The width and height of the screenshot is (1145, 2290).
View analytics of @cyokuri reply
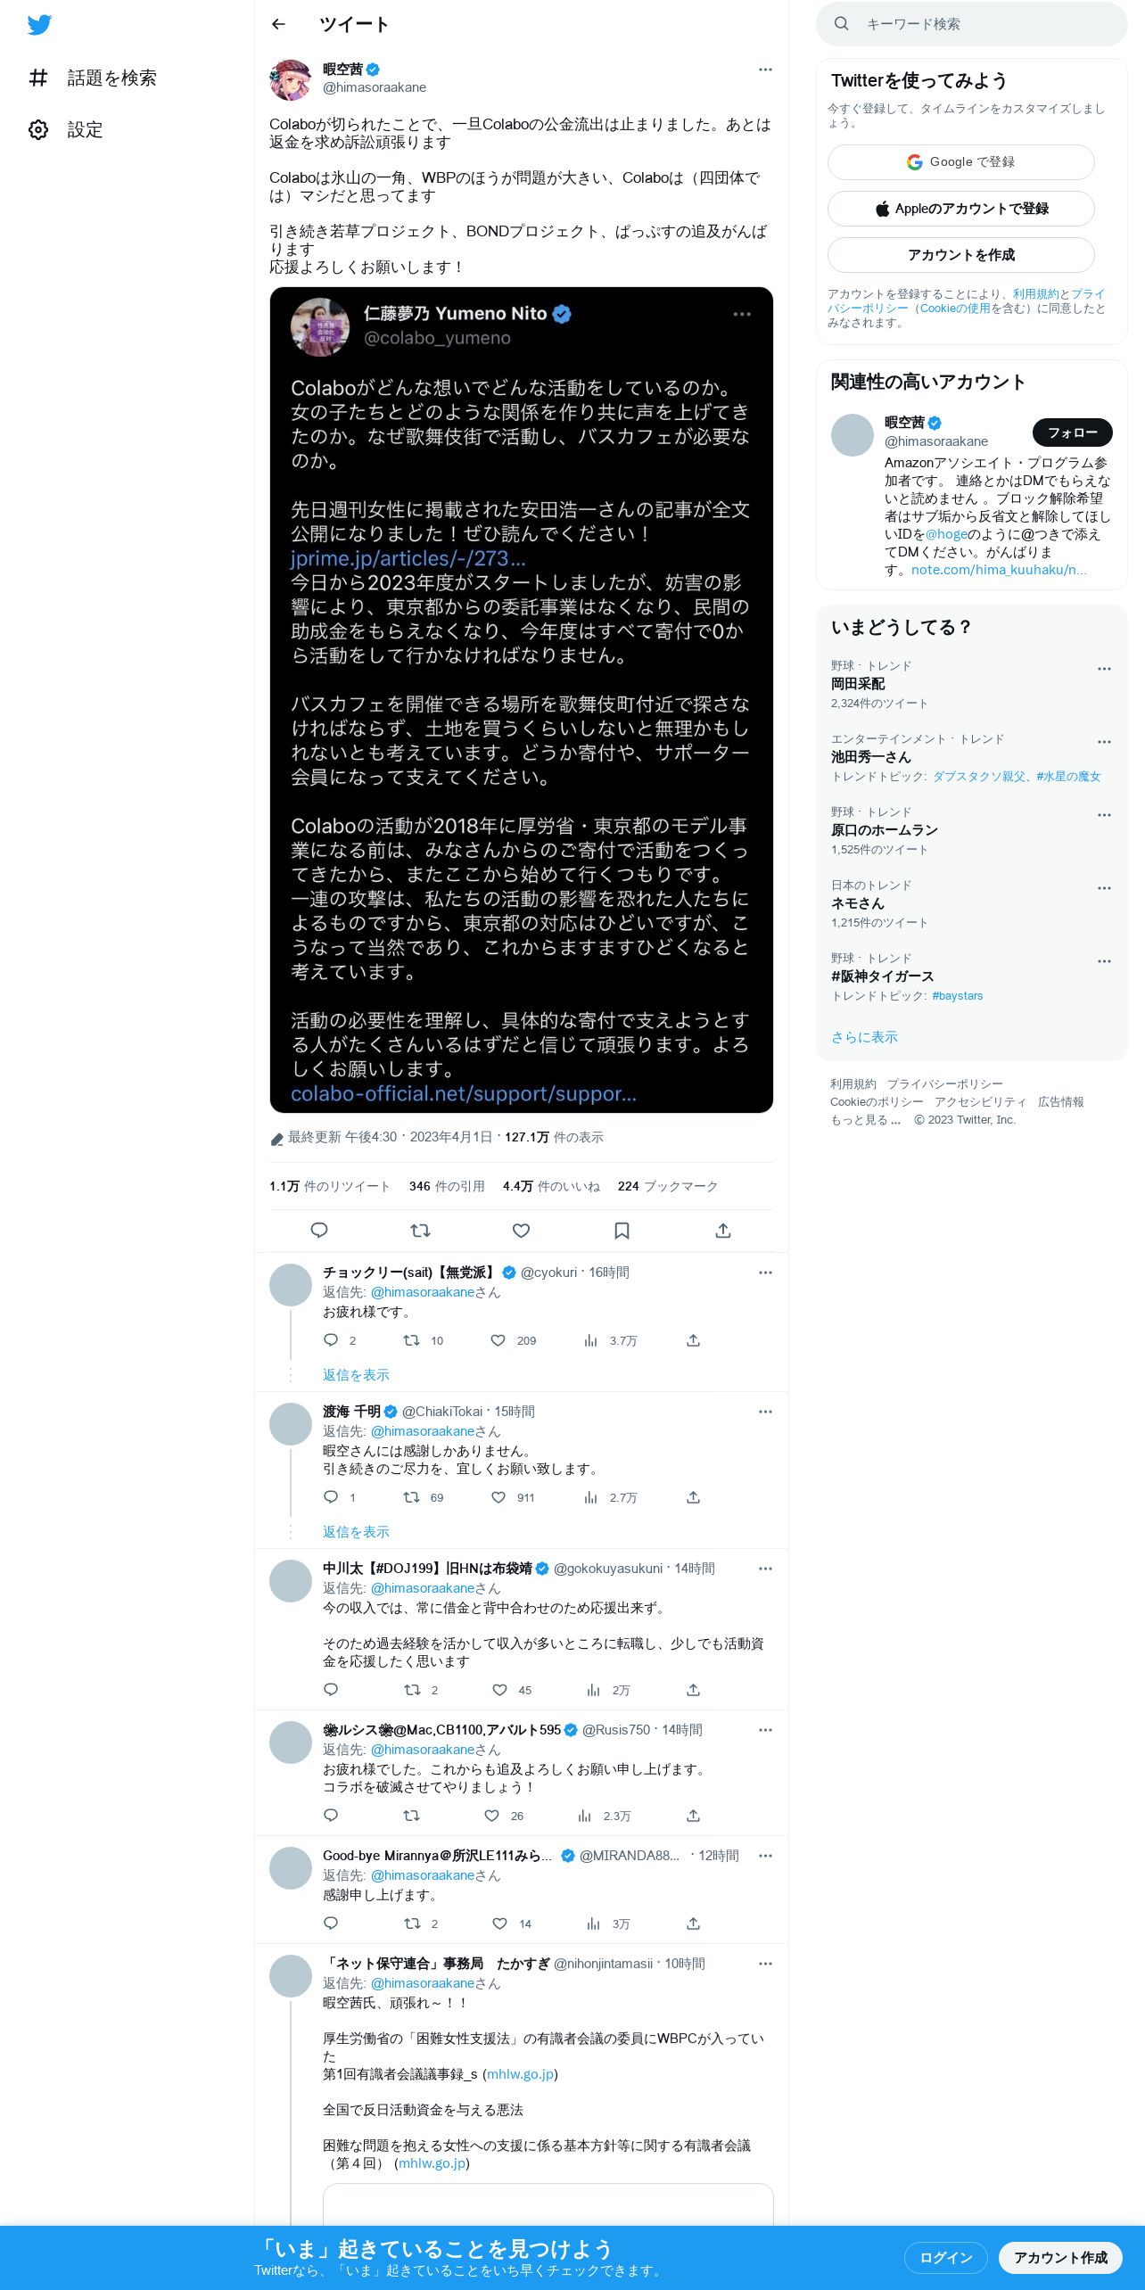pyautogui.click(x=590, y=1340)
